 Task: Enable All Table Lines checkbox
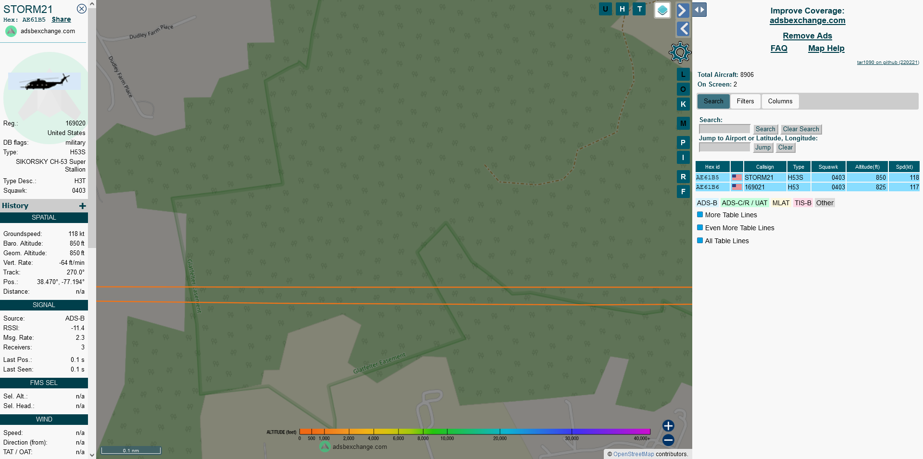[700, 241]
